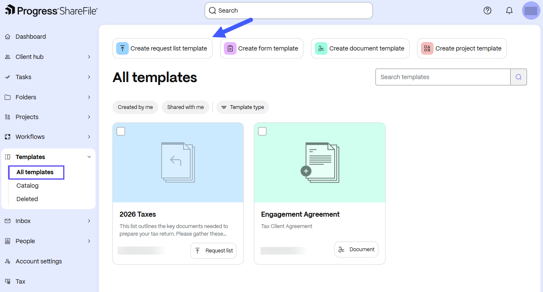Image resolution: width=543 pixels, height=292 pixels.
Task: Click the Request list badge on 2026 Taxes
Action: click(x=213, y=251)
